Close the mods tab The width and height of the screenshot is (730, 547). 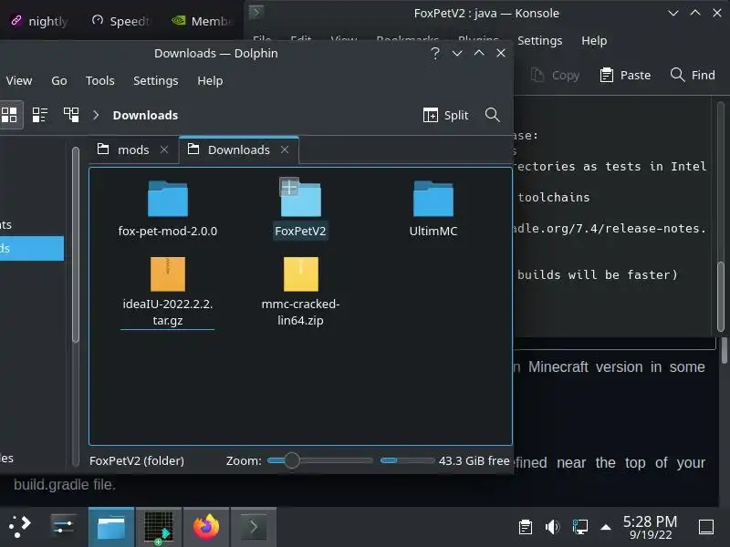tap(164, 150)
